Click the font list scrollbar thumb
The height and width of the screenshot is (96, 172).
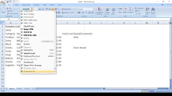point(55,69)
